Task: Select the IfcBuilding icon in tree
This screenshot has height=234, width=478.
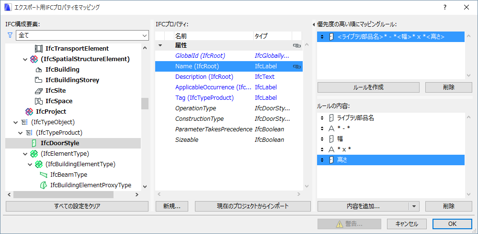Action: [x=39, y=70]
